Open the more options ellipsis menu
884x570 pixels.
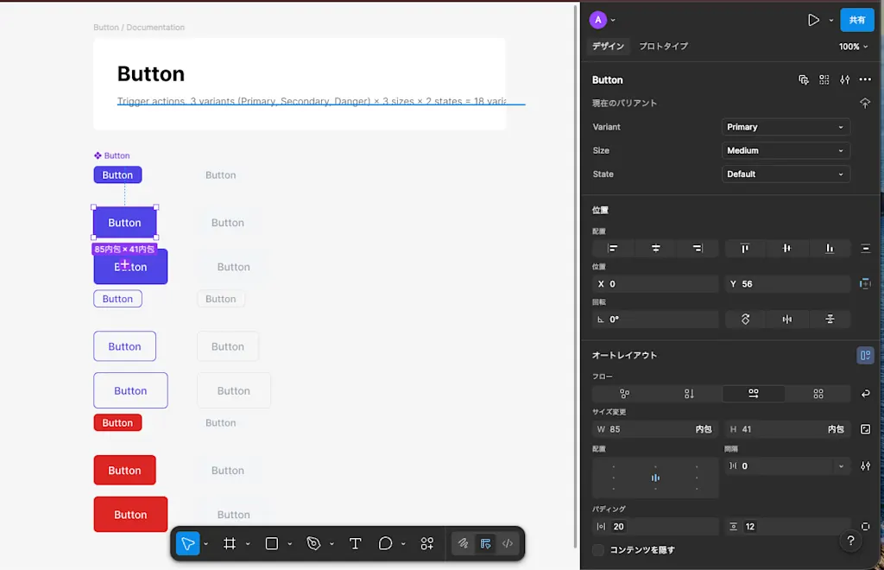tap(865, 79)
